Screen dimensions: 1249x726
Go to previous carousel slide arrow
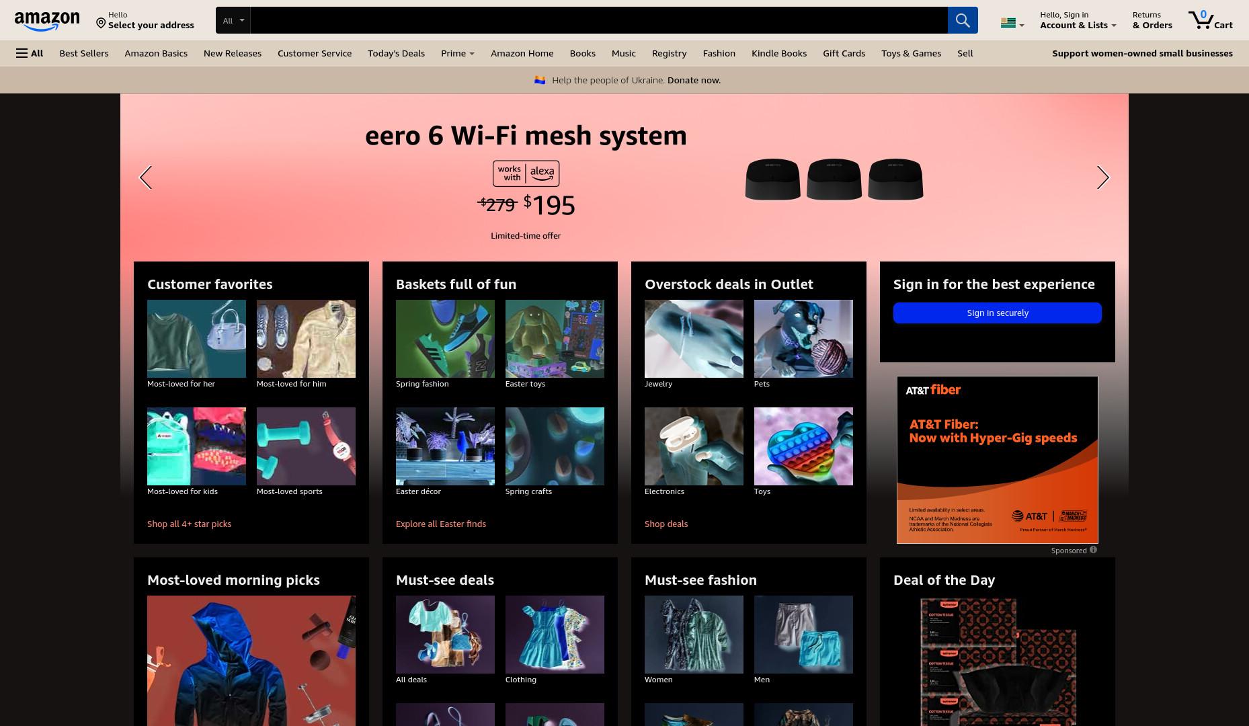(x=145, y=177)
